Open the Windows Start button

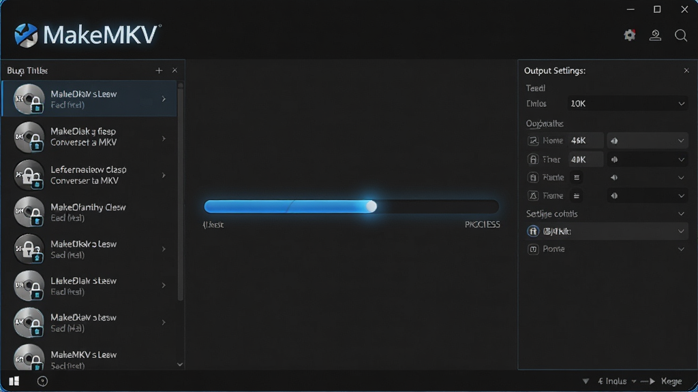pos(14,381)
